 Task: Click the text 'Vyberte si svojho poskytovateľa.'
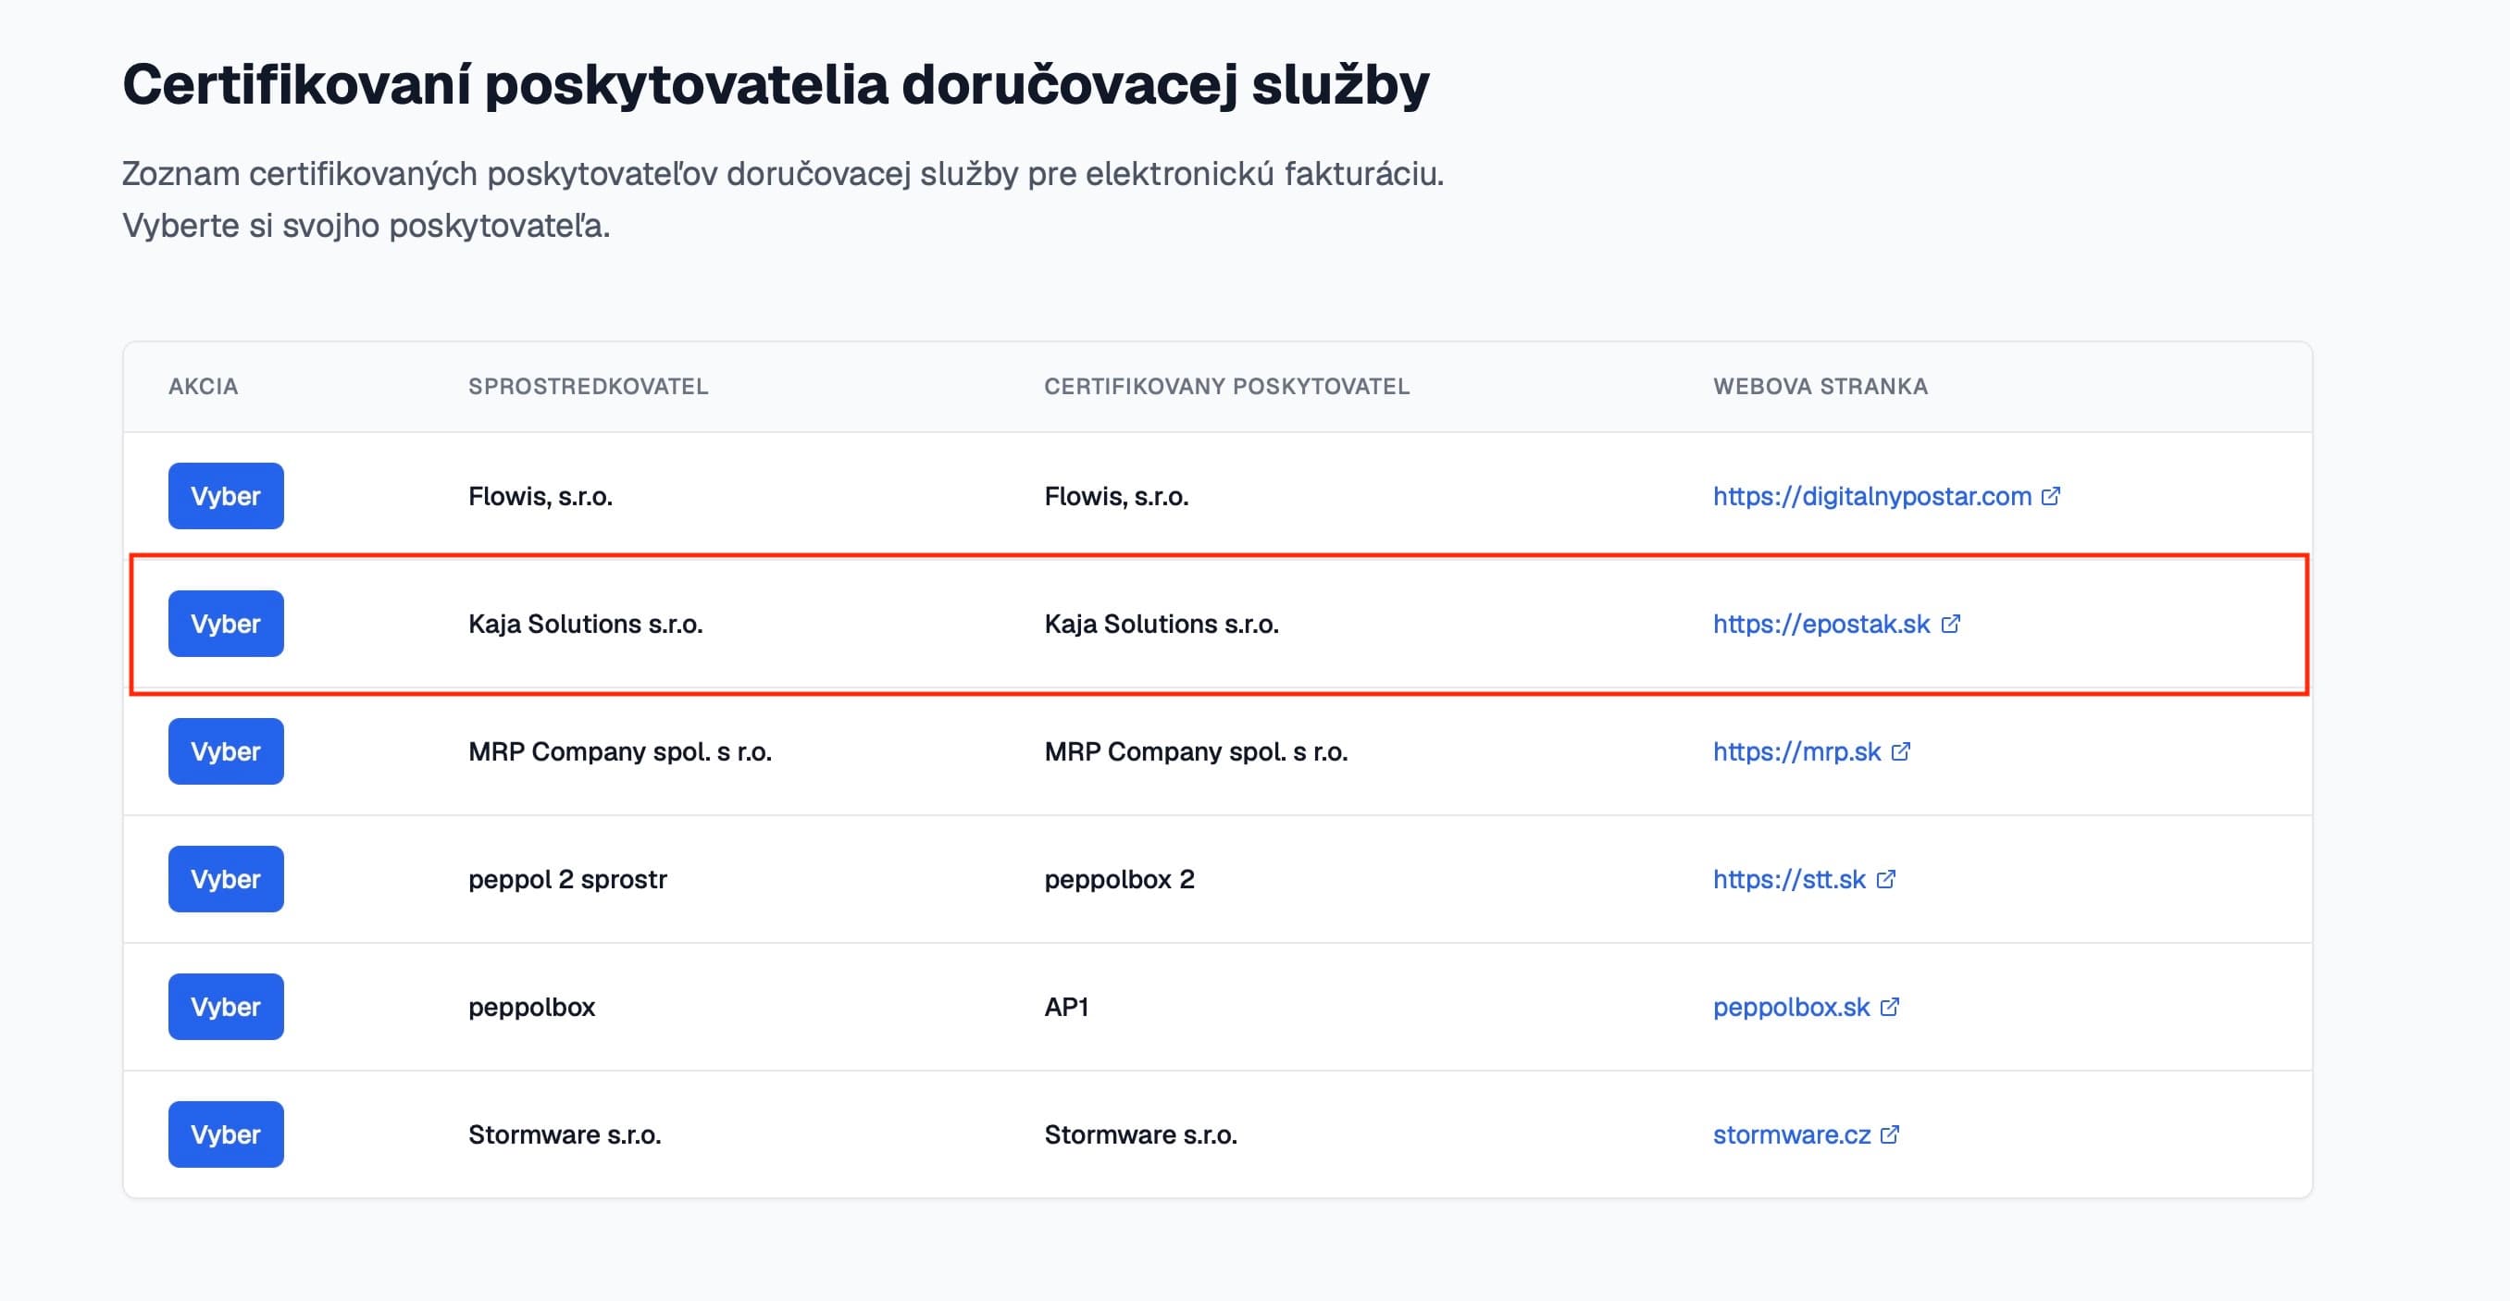tap(366, 225)
